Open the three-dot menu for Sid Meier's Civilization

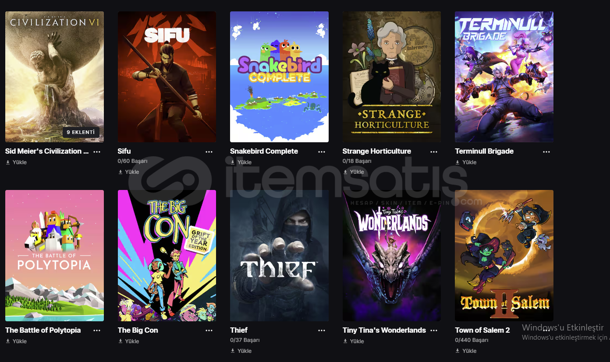coord(97,152)
